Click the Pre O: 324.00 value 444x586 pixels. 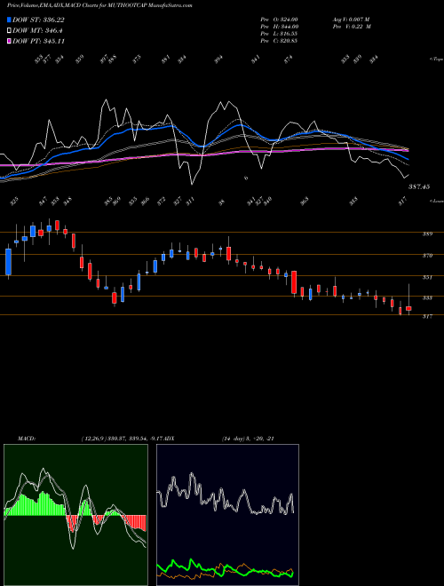279,20
